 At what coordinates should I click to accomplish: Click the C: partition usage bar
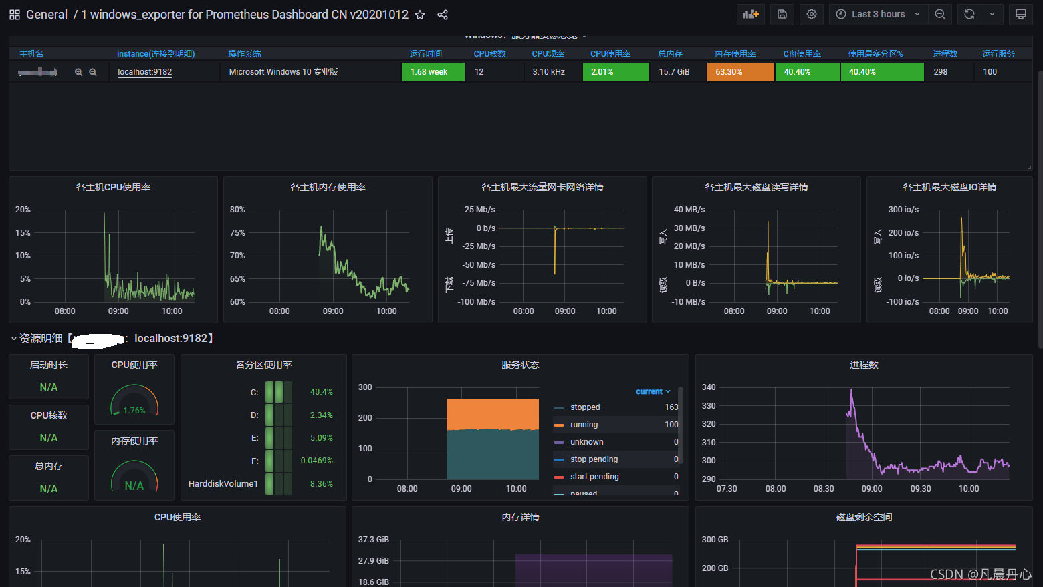click(x=279, y=392)
